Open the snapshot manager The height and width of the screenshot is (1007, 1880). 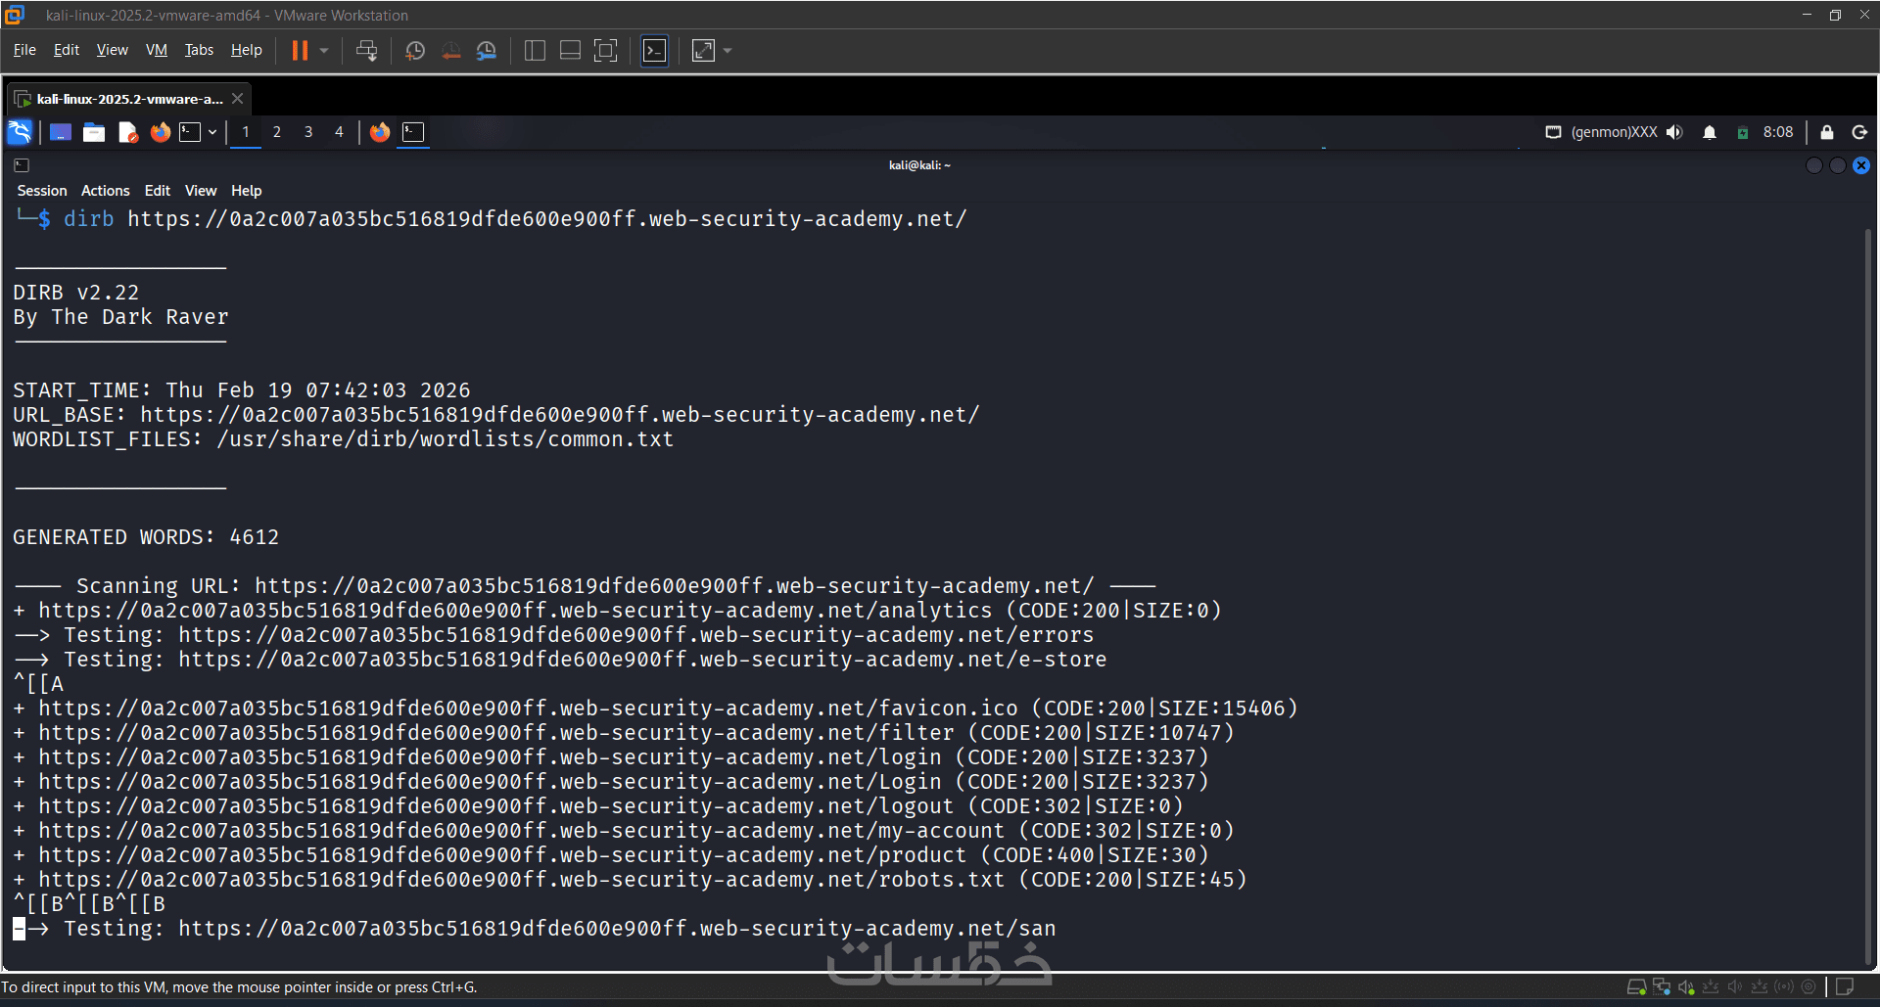coord(487,51)
